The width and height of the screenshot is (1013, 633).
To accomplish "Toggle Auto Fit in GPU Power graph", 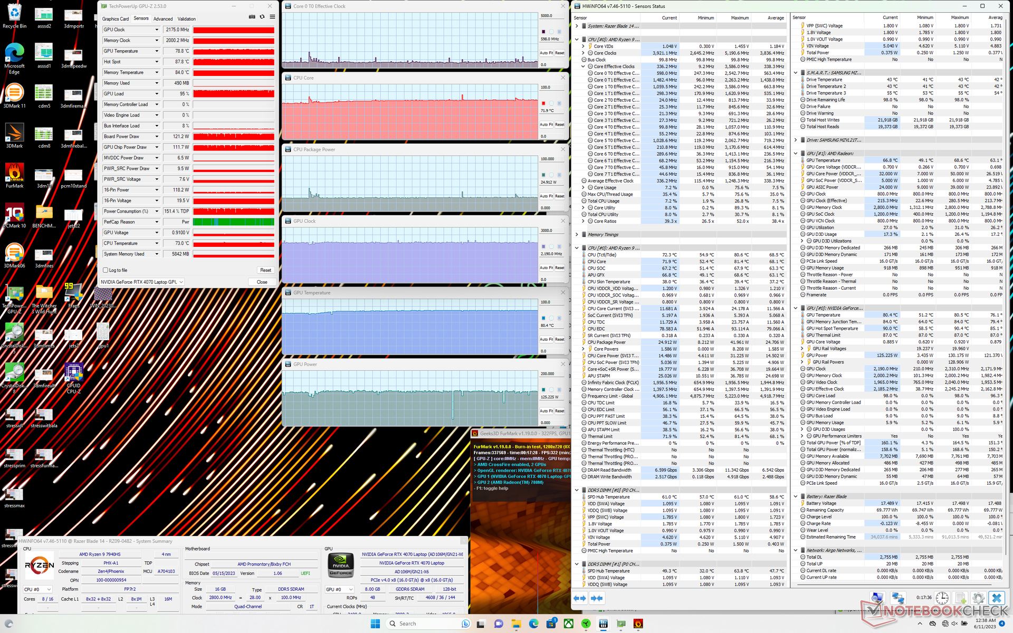I will (x=546, y=411).
